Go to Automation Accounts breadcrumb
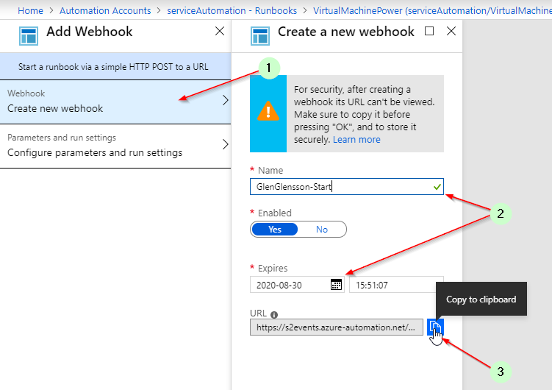The height and width of the screenshot is (390, 552). pos(105,10)
